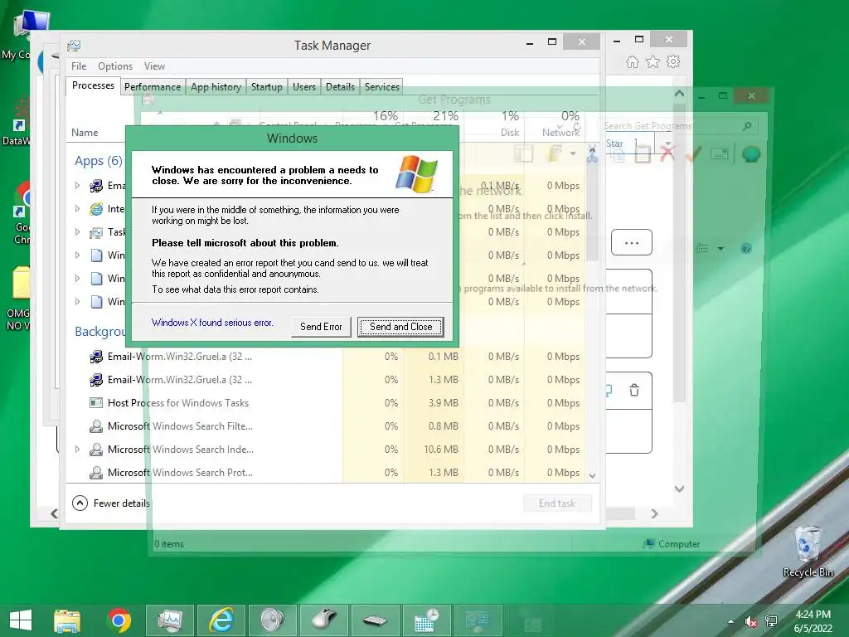
Task: Select Host Process for Windows Tasks
Action: 325,403
